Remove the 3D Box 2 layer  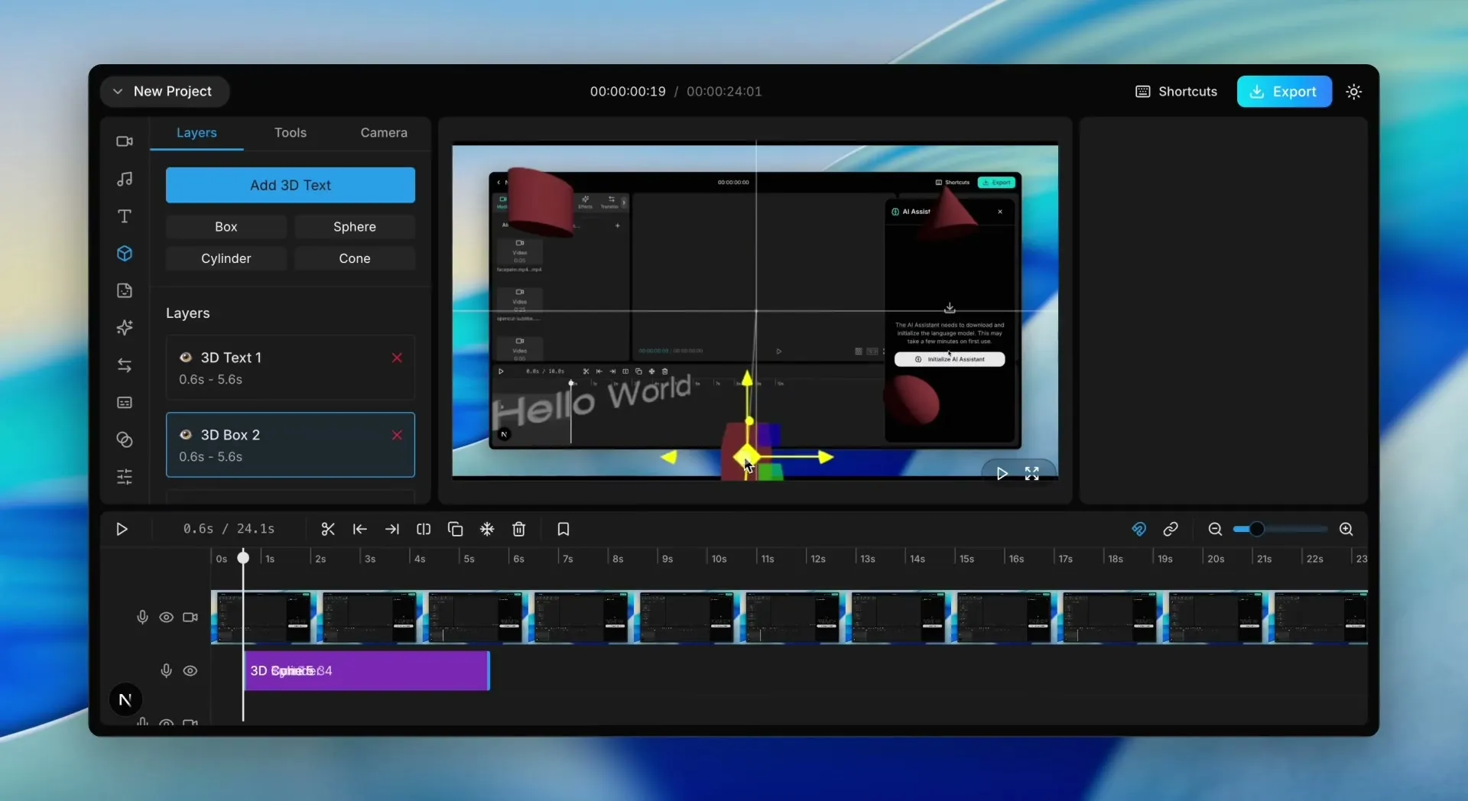pos(397,435)
